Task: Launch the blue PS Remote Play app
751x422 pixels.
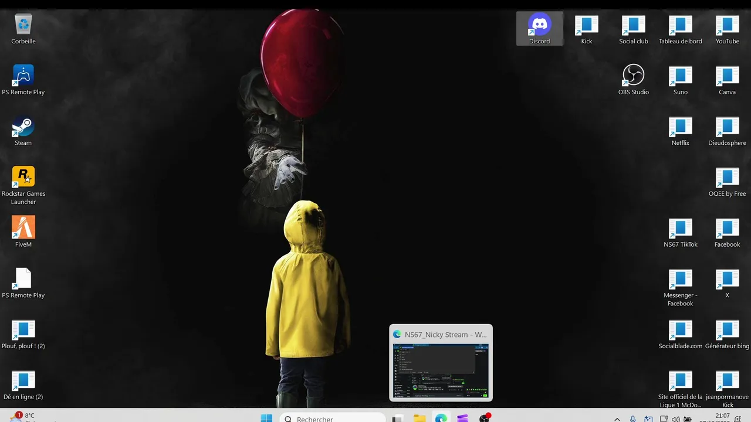Action: pos(23,80)
